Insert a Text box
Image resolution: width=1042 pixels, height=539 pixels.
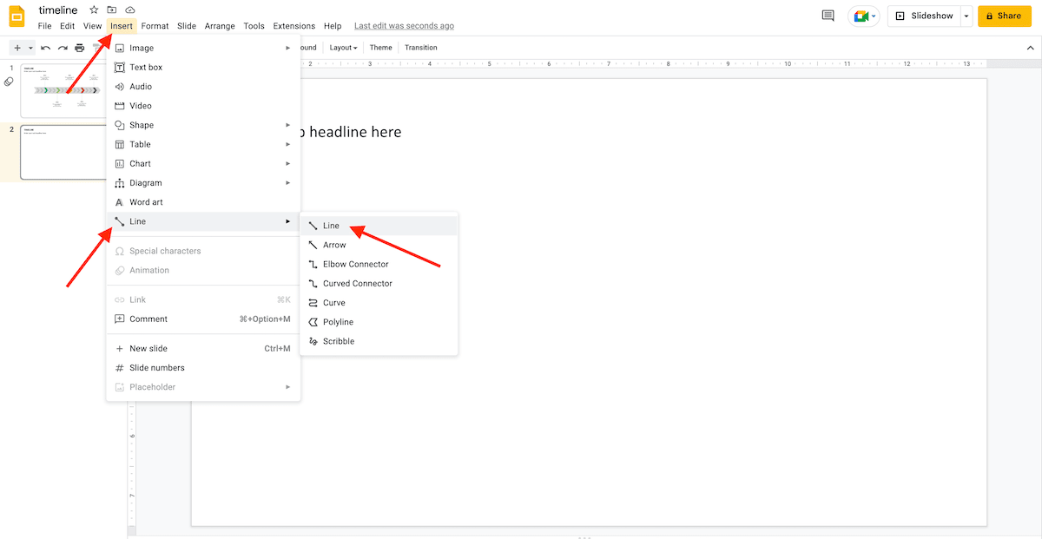click(x=203, y=67)
